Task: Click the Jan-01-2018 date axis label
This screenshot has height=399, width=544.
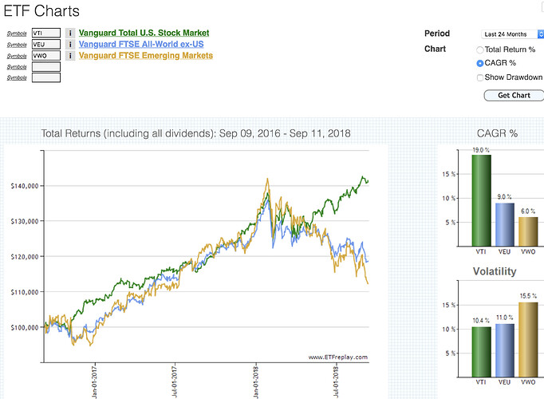Action: point(256,382)
